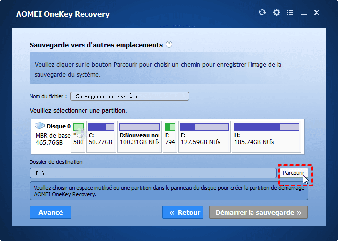
Task: Click the refresh/update icon in title bar
Action: click(262, 13)
